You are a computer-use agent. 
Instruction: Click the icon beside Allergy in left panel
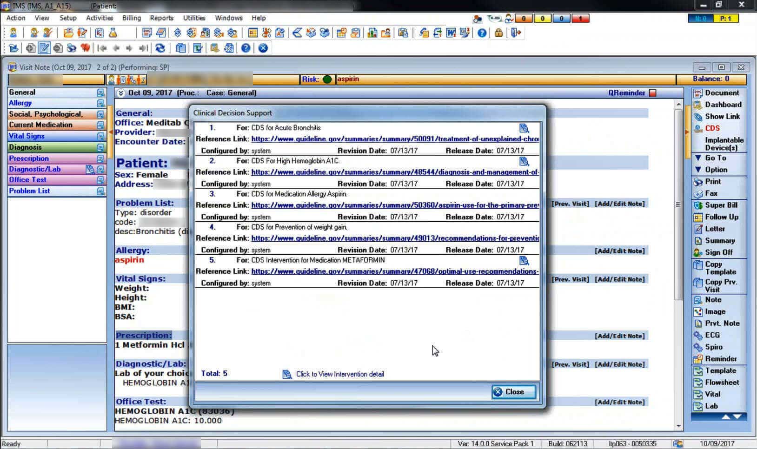(x=100, y=103)
